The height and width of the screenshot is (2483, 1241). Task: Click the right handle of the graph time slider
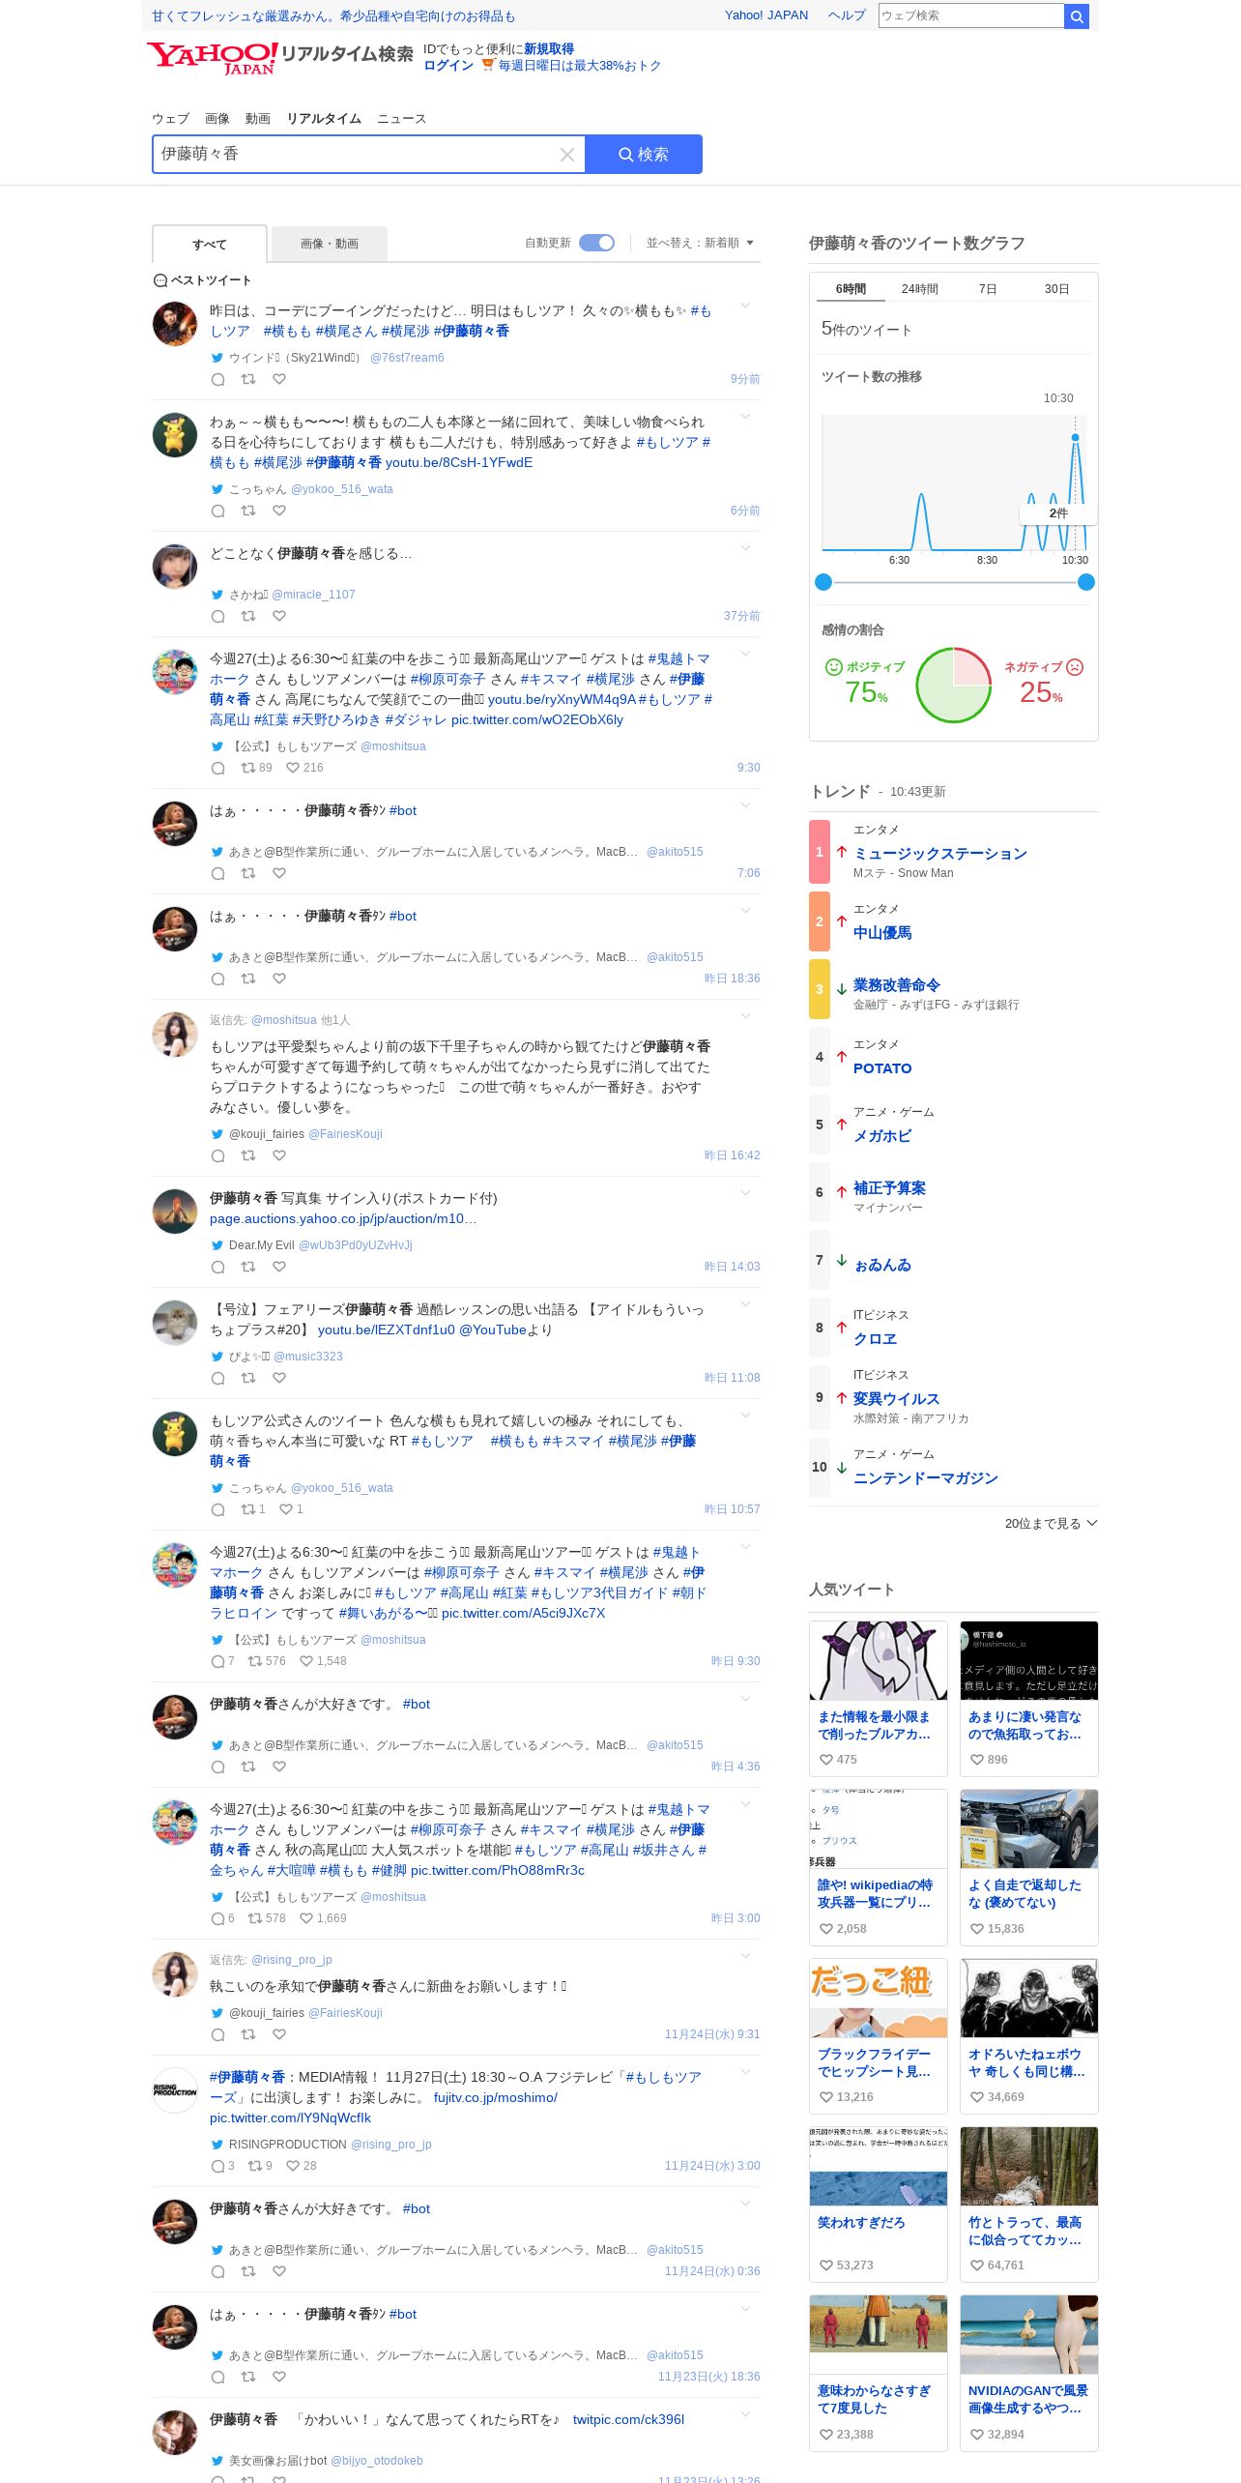coord(1086,582)
